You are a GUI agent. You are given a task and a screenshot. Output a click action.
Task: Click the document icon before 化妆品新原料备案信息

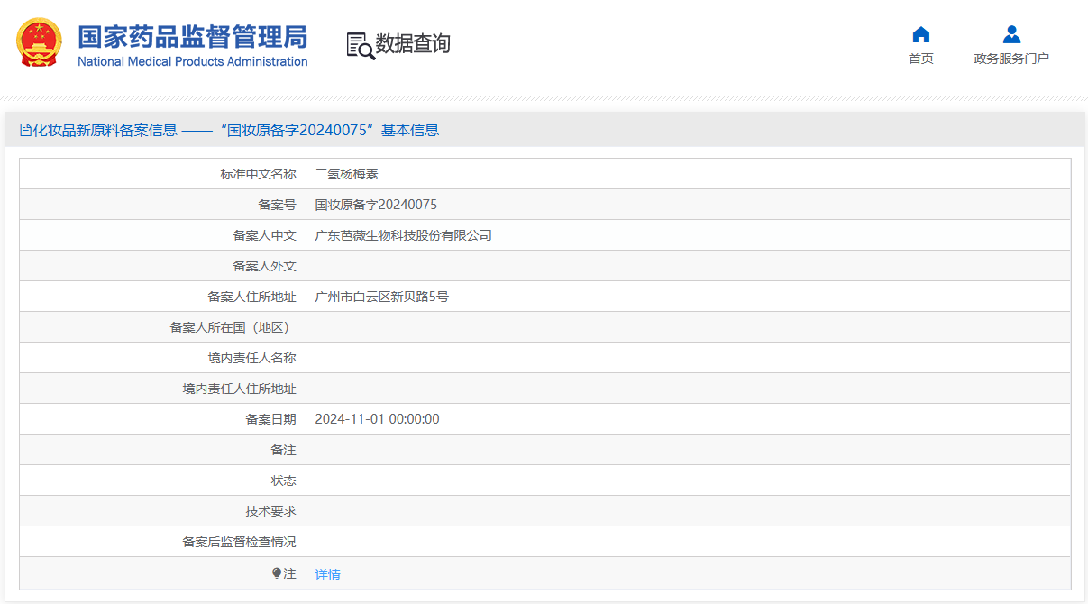tap(25, 130)
